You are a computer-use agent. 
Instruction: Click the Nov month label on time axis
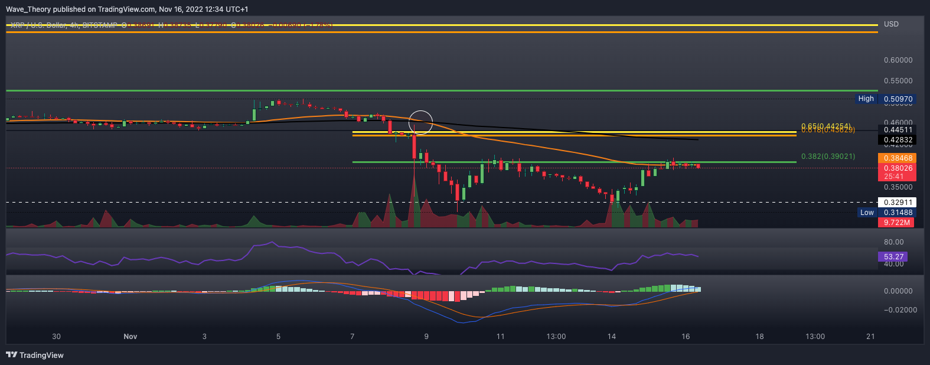coord(130,337)
